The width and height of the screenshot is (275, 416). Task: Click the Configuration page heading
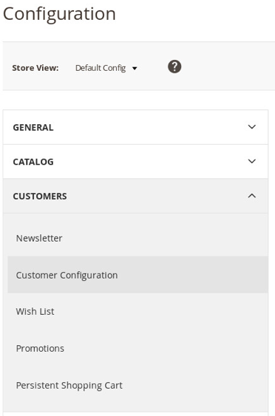[x=59, y=14]
